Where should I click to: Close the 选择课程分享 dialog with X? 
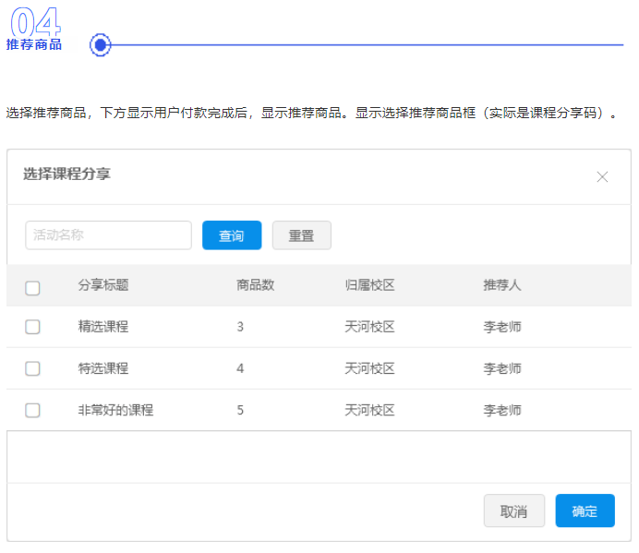coord(602,176)
